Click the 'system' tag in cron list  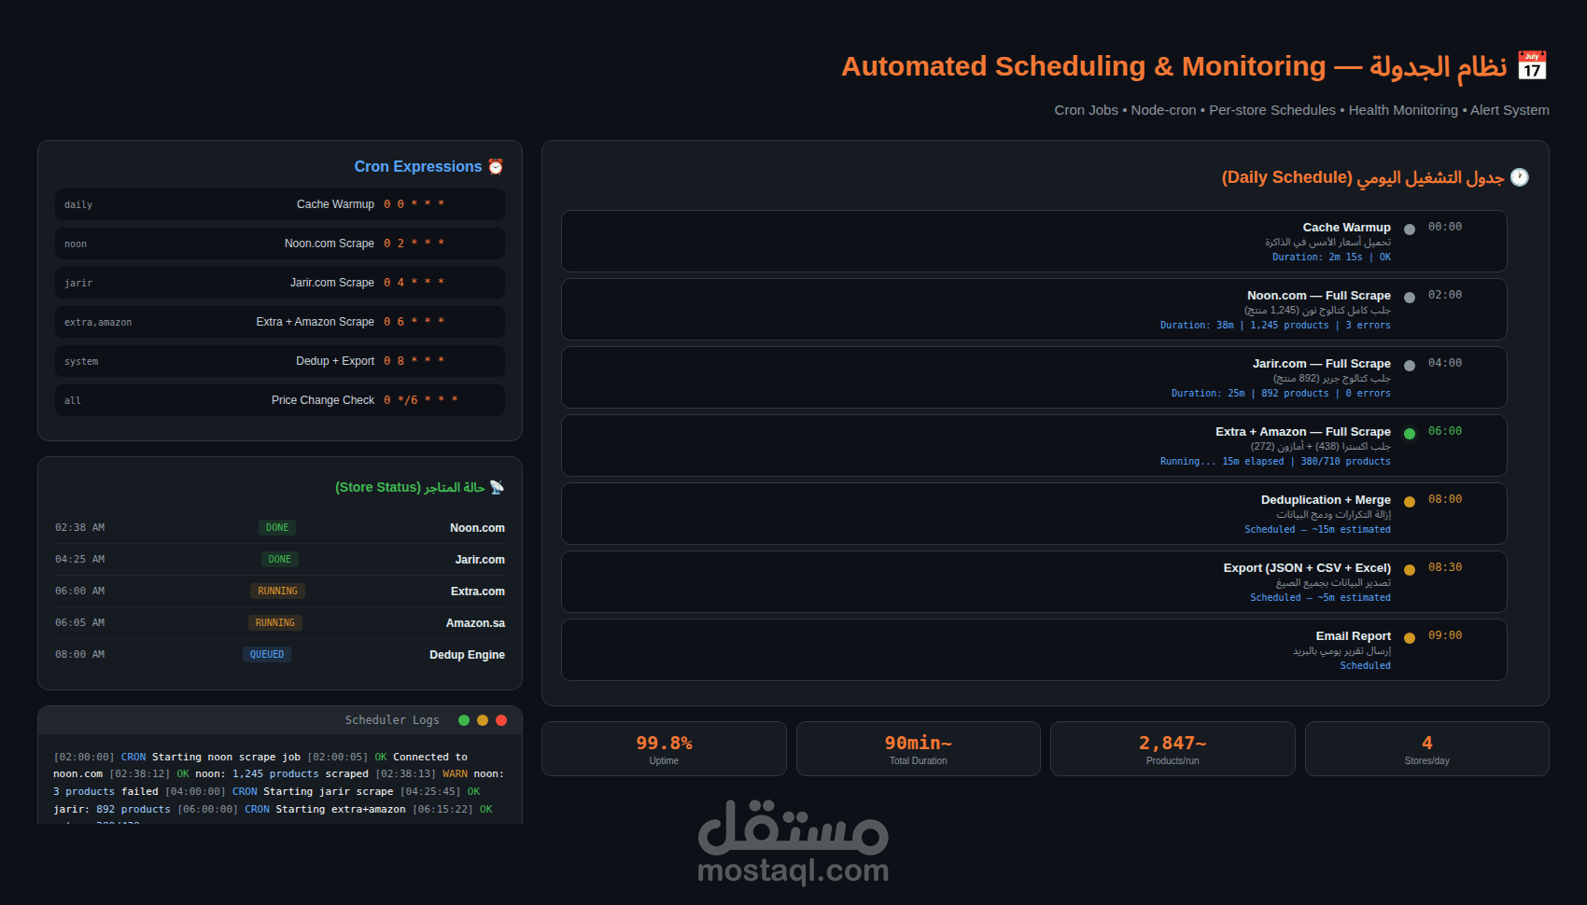click(81, 362)
